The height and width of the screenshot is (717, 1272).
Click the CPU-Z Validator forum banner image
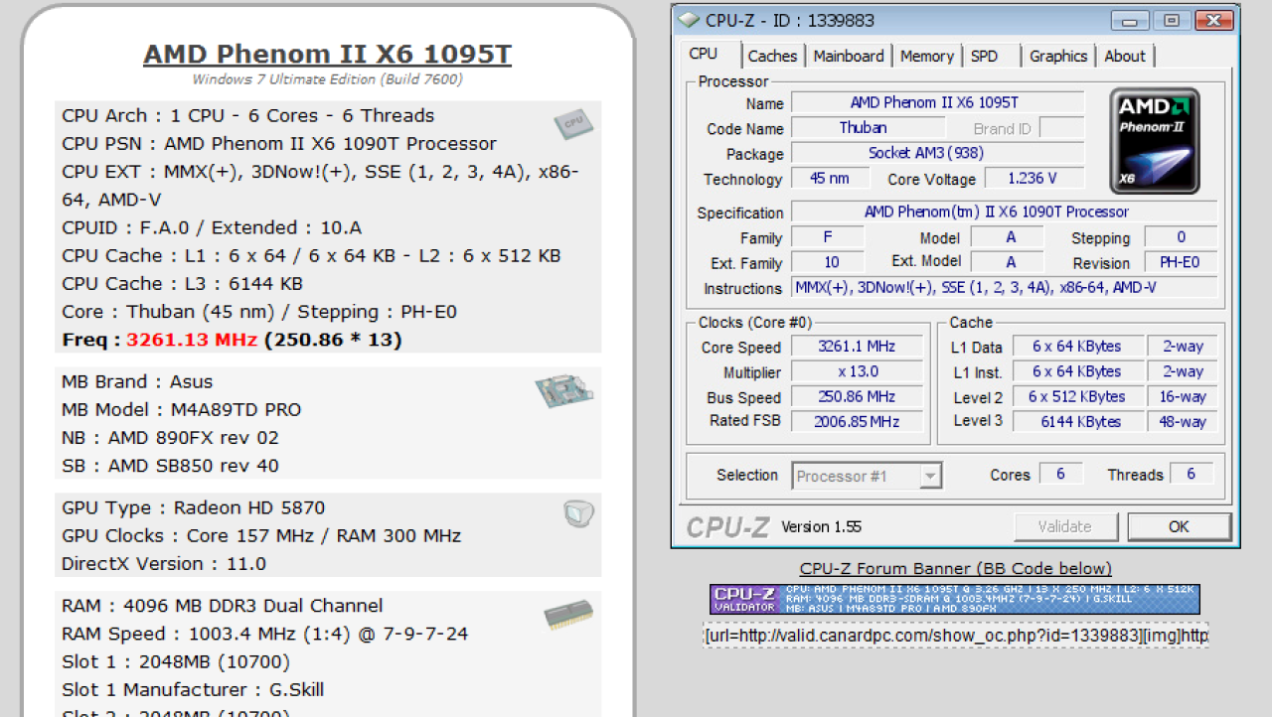(x=954, y=599)
